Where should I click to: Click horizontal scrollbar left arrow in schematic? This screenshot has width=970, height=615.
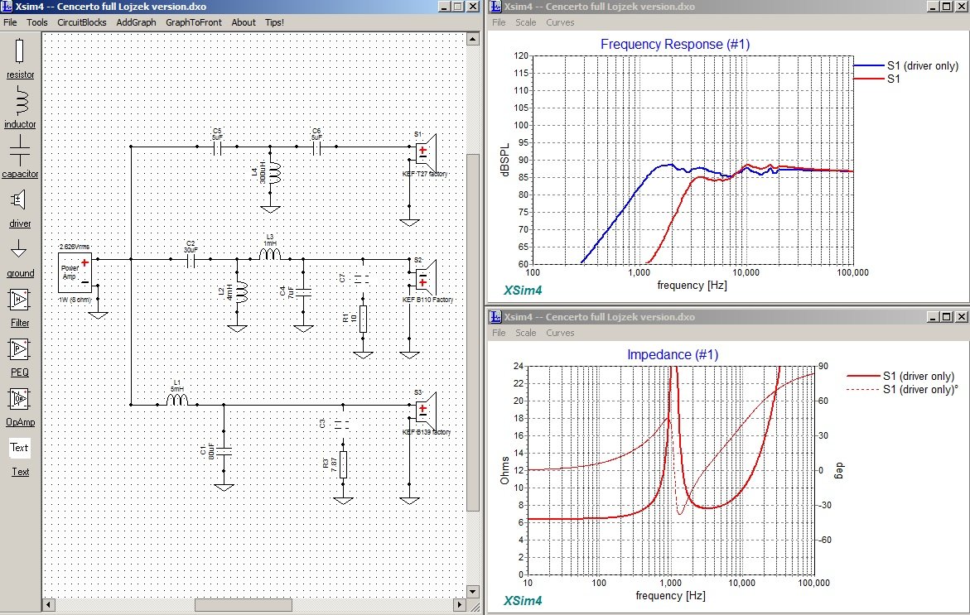pyautogui.click(x=49, y=604)
